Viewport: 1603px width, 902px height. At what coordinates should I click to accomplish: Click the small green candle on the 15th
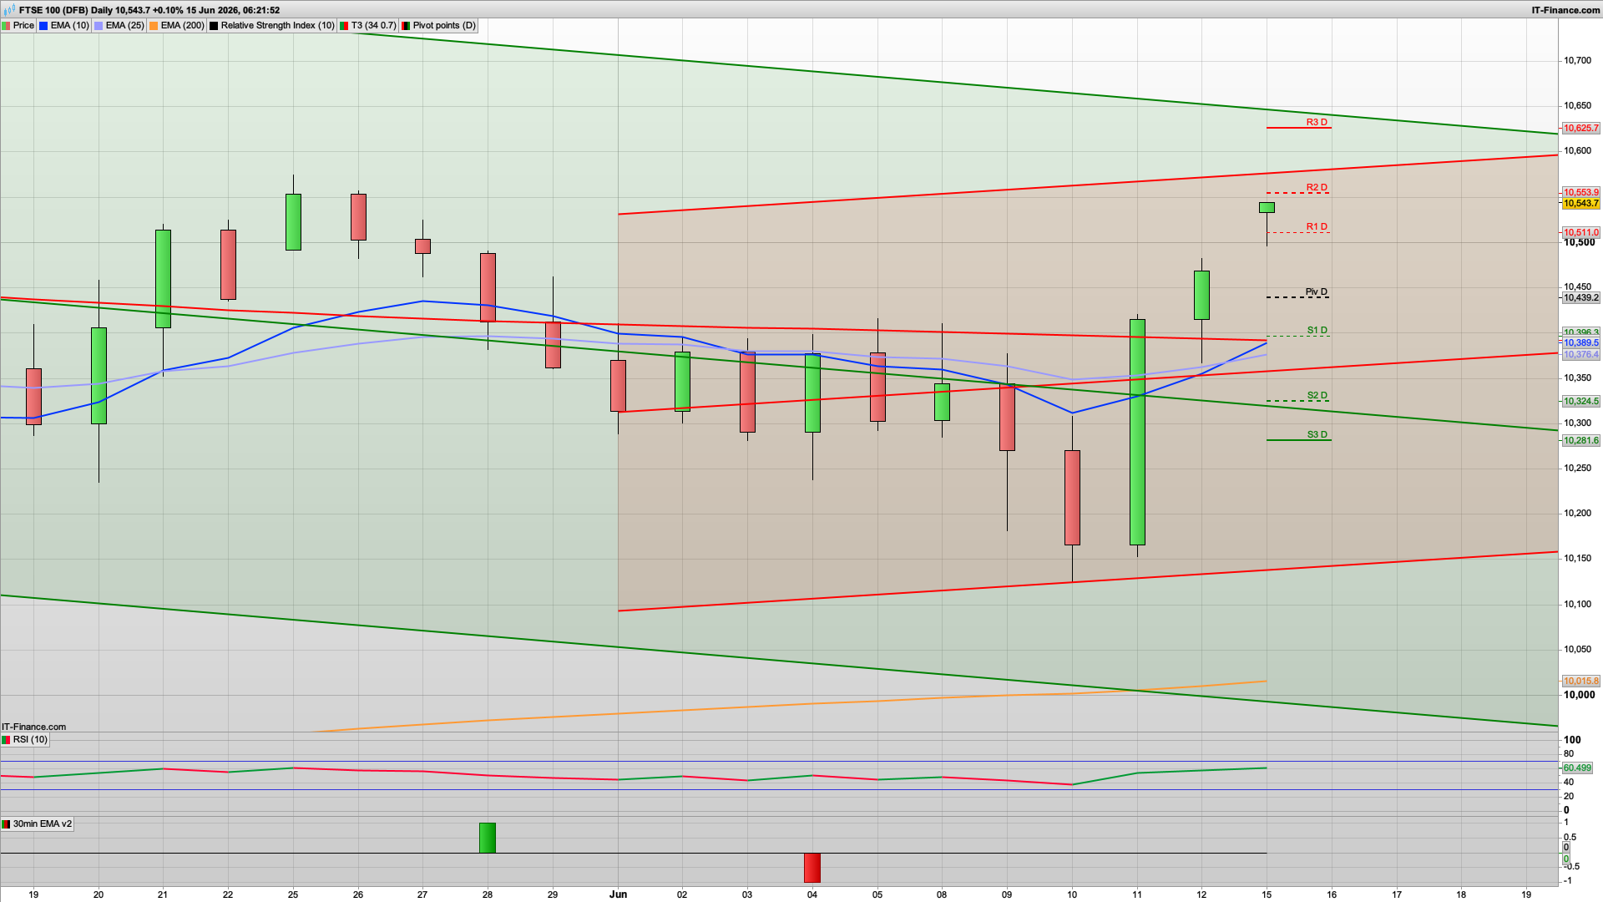pos(1267,207)
